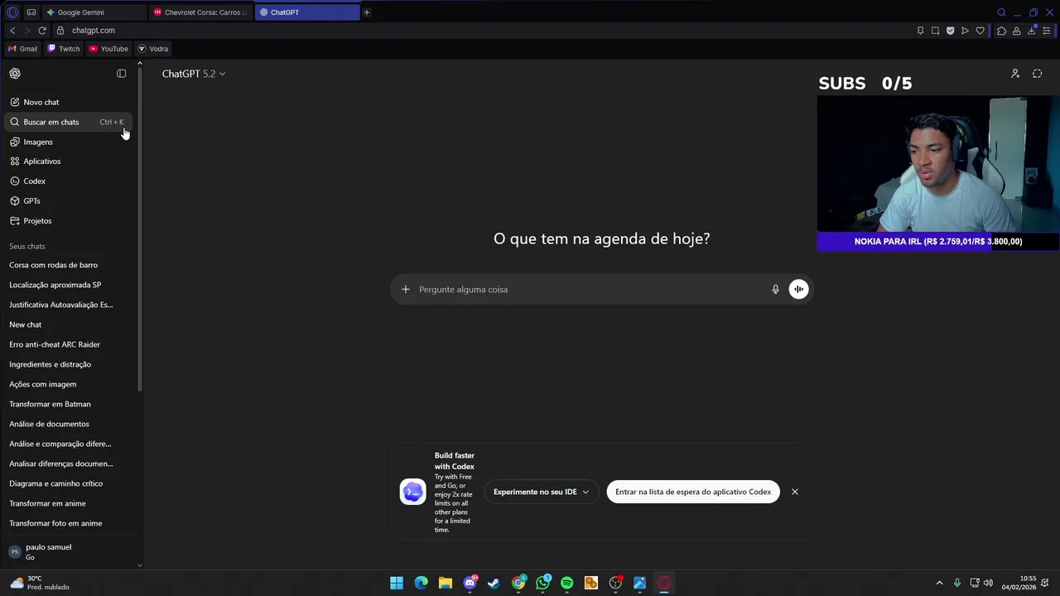Open the paulo samuel account menu
The width and height of the screenshot is (1060, 596).
click(68, 552)
